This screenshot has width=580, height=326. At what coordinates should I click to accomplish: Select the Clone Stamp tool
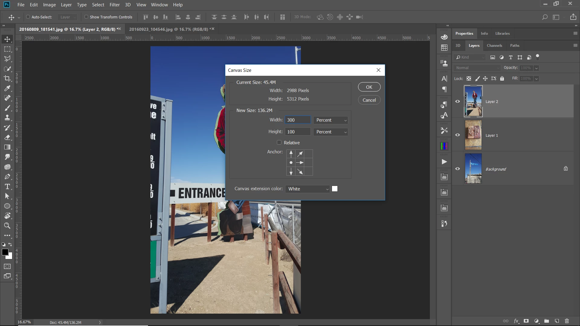pos(7,118)
